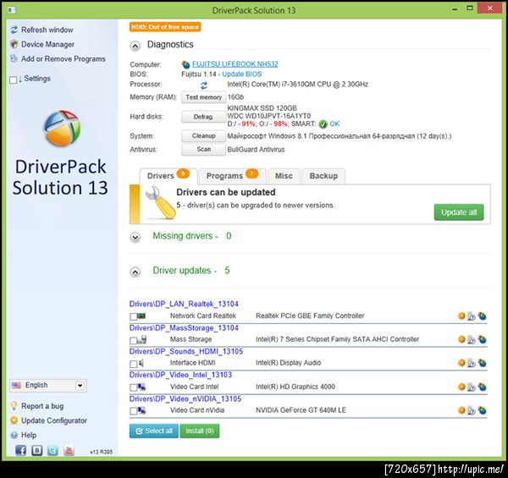The image size is (508, 478).
Task: Click globe icon for HD Graphics 4000 row
Action: pyautogui.click(x=482, y=387)
